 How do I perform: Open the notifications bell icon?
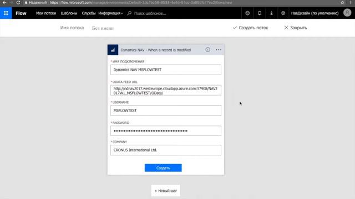(260, 13)
